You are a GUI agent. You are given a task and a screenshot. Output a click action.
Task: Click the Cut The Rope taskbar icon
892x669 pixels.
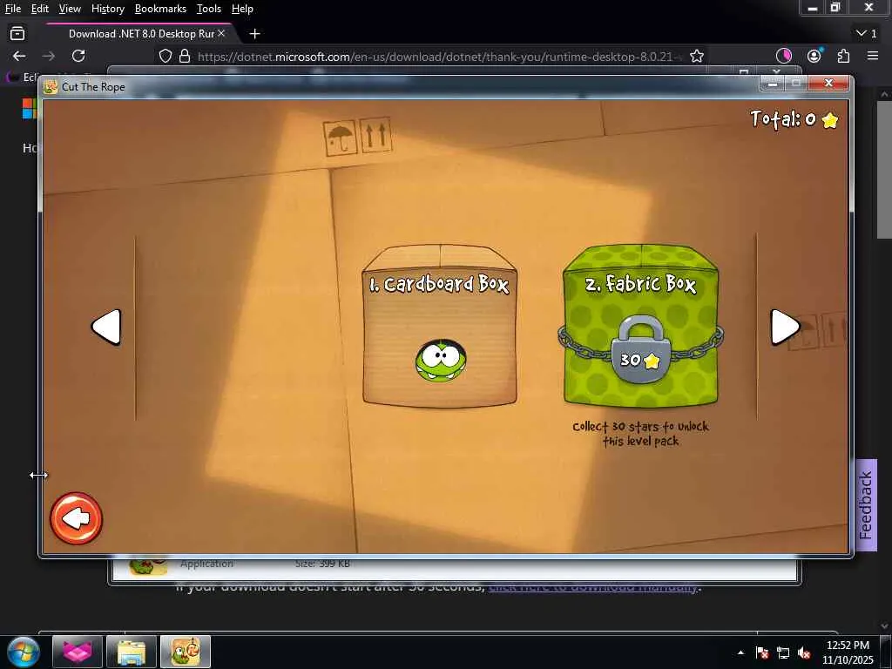(x=186, y=652)
